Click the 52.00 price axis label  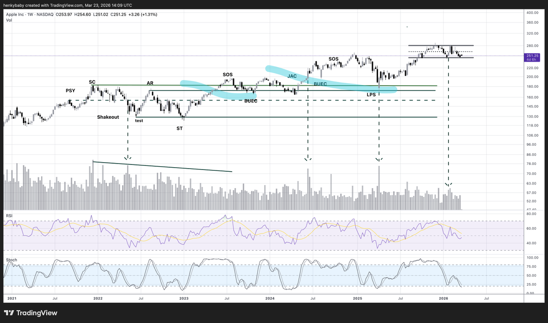tap(531, 201)
